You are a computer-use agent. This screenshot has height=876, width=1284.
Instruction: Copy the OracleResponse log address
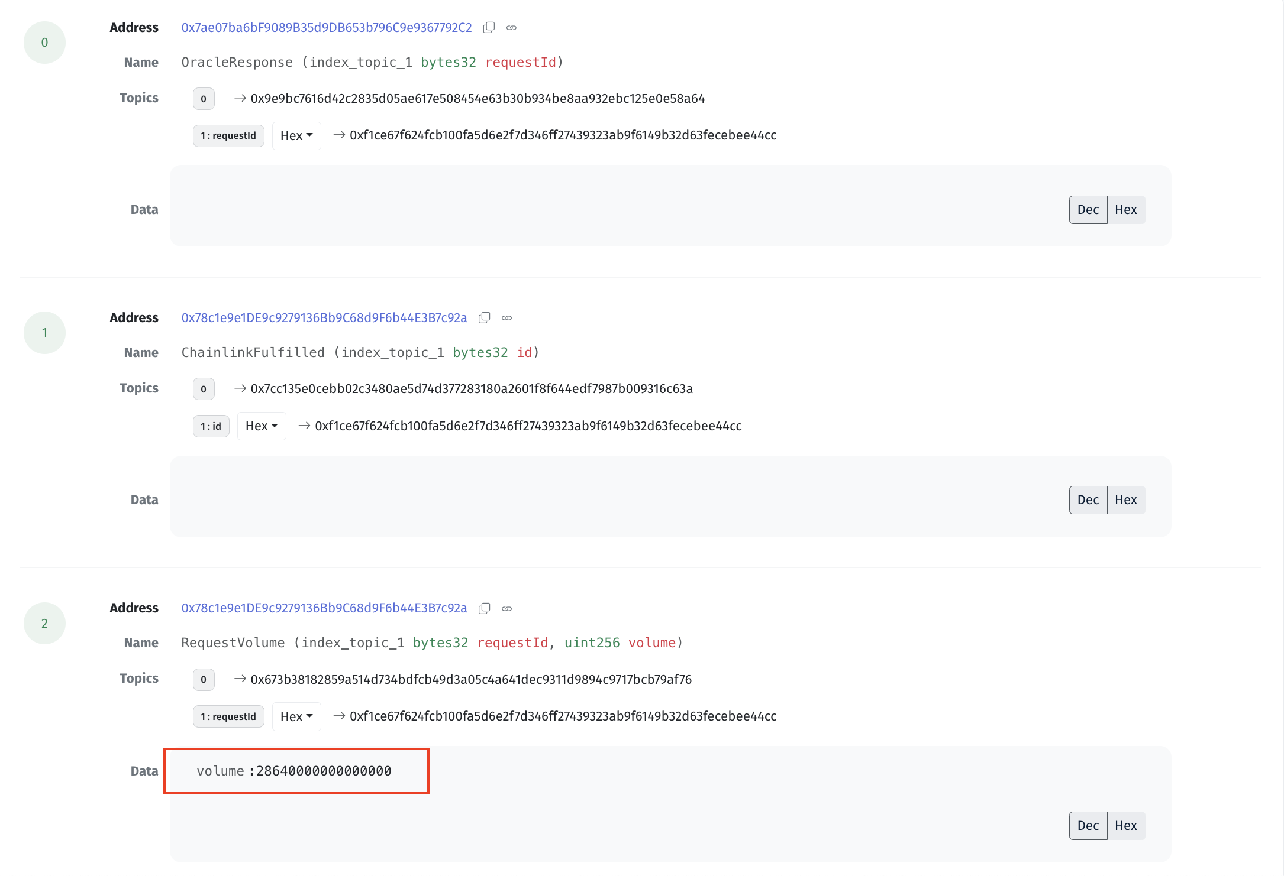[489, 28]
